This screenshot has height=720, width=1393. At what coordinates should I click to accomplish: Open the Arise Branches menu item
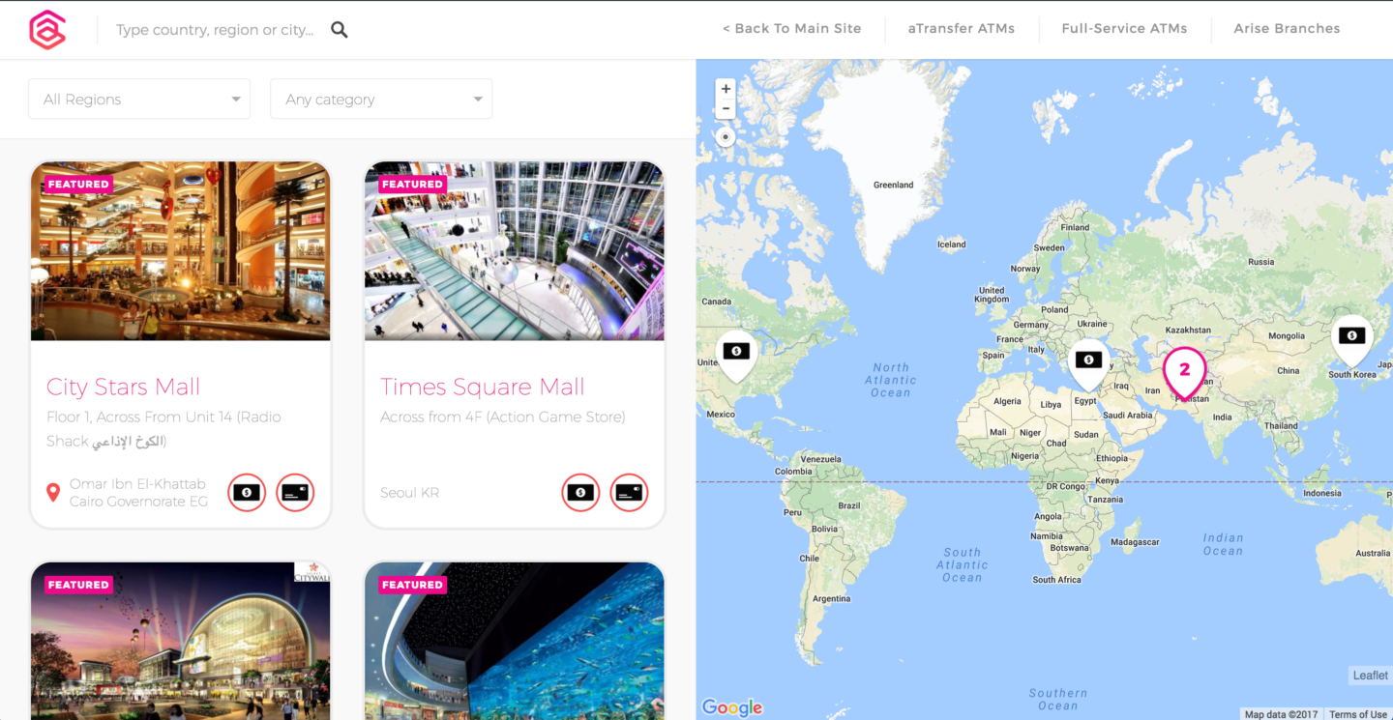click(1287, 29)
